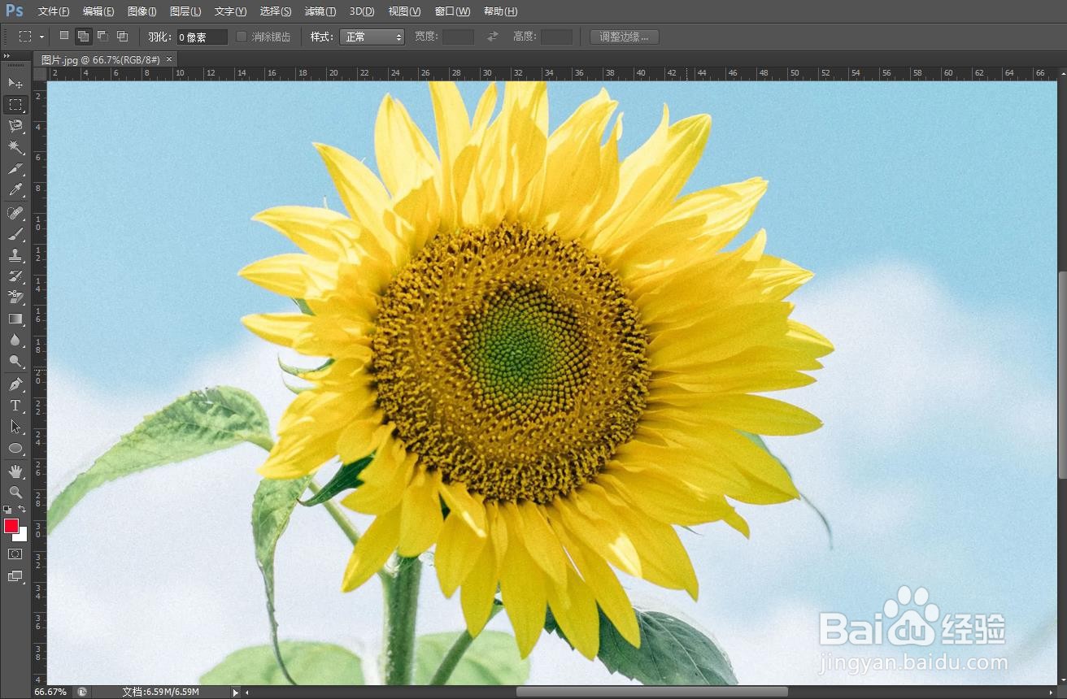Select the Horizontal Type tool
The height and width of the screenshot is (699, 1067).
pyautogui.click(x=15, y=405)
